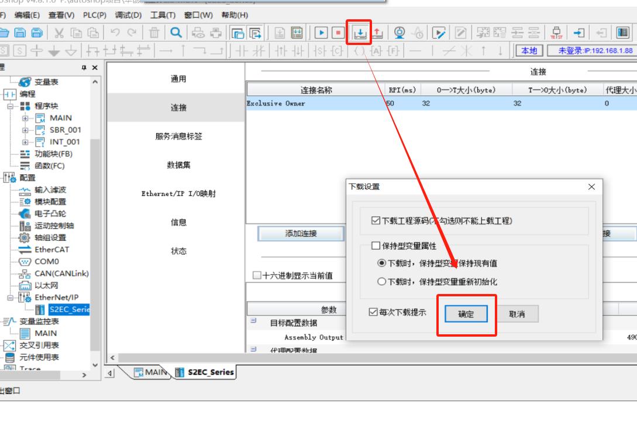Expand the SBR_001 tree node

pyautogui.click(x=26, y=130)
